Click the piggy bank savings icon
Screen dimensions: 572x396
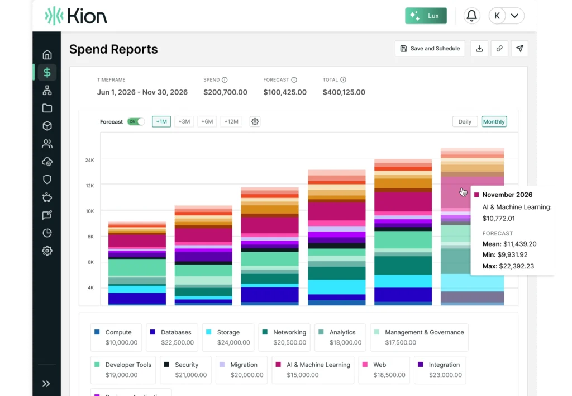coord(47,197)
